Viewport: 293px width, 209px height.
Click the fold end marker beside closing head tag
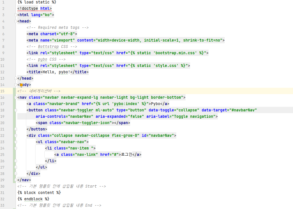tap(16, 78)
